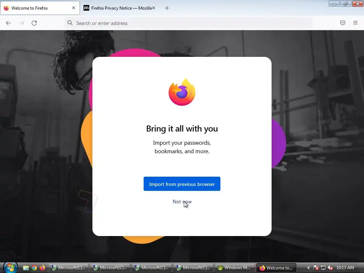The image size is (364, 273).
Task: Click Bring it all with you heading
Action: (x=182, y=129)
